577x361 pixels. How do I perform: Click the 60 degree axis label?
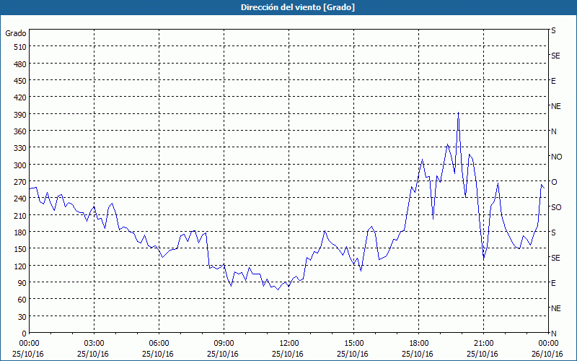click(22, 300)
